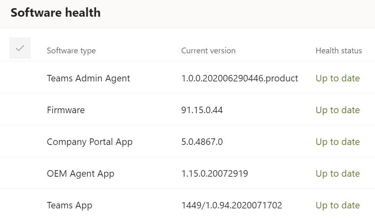This screenshot has width=375, height=219.
Task: Click Up to date status for OEM Agent App
Action: click(338, 173)
